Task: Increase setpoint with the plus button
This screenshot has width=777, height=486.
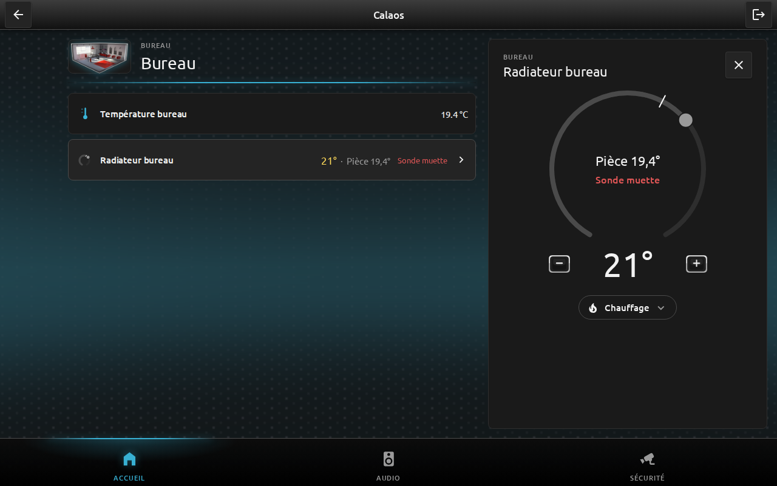Action: (696, 264)
